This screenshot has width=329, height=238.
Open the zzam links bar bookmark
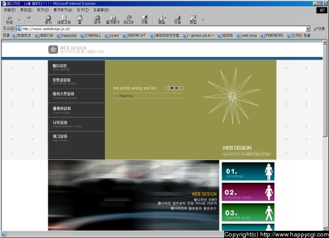(112, 35)
